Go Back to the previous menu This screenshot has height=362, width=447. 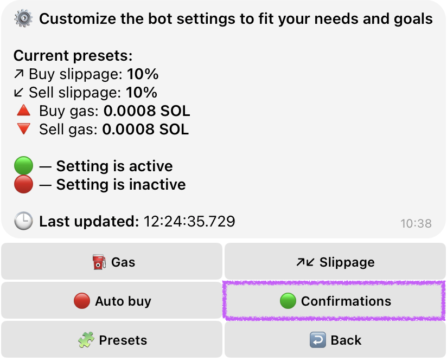tap(335, 340)
